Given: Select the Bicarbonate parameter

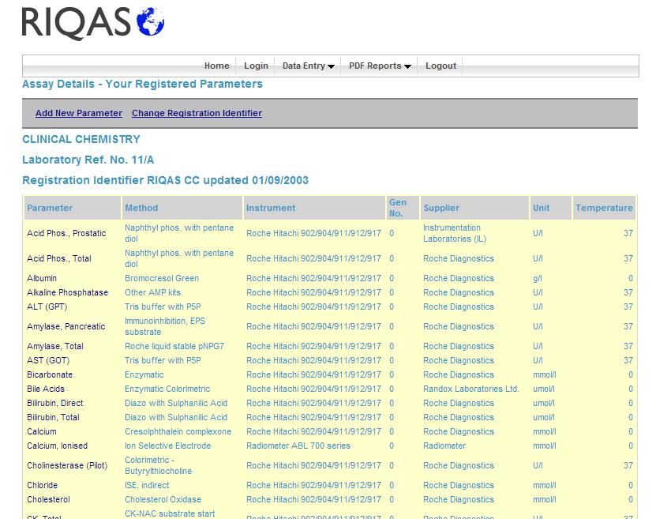Looking at the screenshot, I should coord(50,375).
